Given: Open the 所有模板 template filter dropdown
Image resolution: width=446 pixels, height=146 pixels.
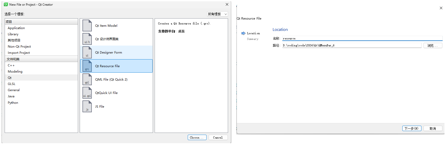Looking at the screenshot, I should (x=217, y=14).
